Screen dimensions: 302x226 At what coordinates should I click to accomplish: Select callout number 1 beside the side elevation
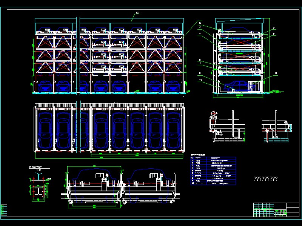click(200, 20)
